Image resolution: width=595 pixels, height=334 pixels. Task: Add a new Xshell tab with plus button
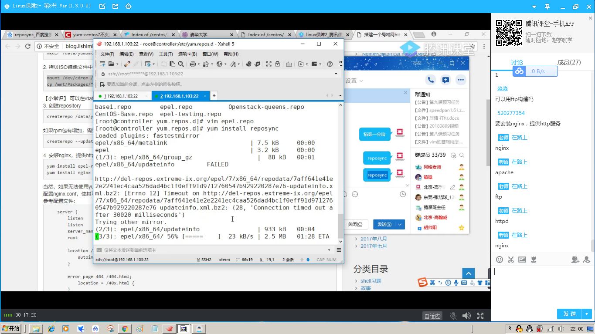[x=214, y=96]
